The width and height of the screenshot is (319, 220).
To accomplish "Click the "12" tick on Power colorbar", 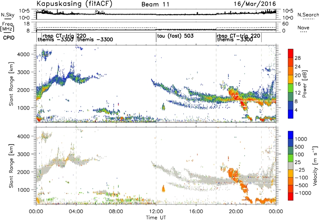I will click(x=297, y=93).
